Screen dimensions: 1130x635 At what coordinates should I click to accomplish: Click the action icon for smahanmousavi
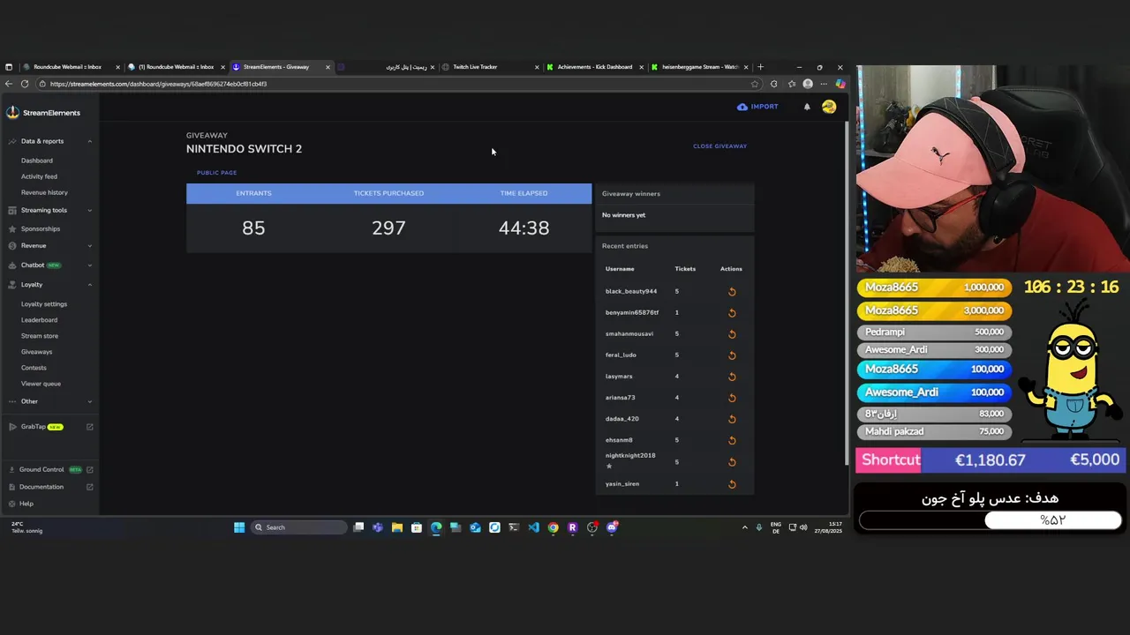point(732,334)
